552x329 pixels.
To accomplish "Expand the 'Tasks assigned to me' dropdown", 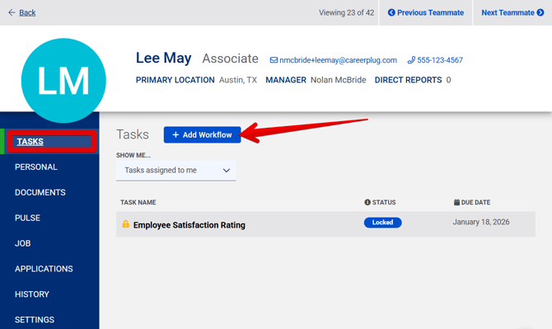I will [x=176, y=171].
